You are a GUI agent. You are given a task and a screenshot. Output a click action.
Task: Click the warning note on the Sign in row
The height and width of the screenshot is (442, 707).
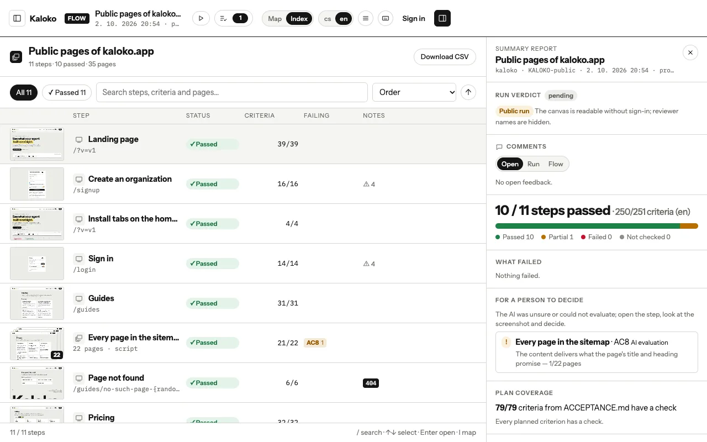pos(369,264)
